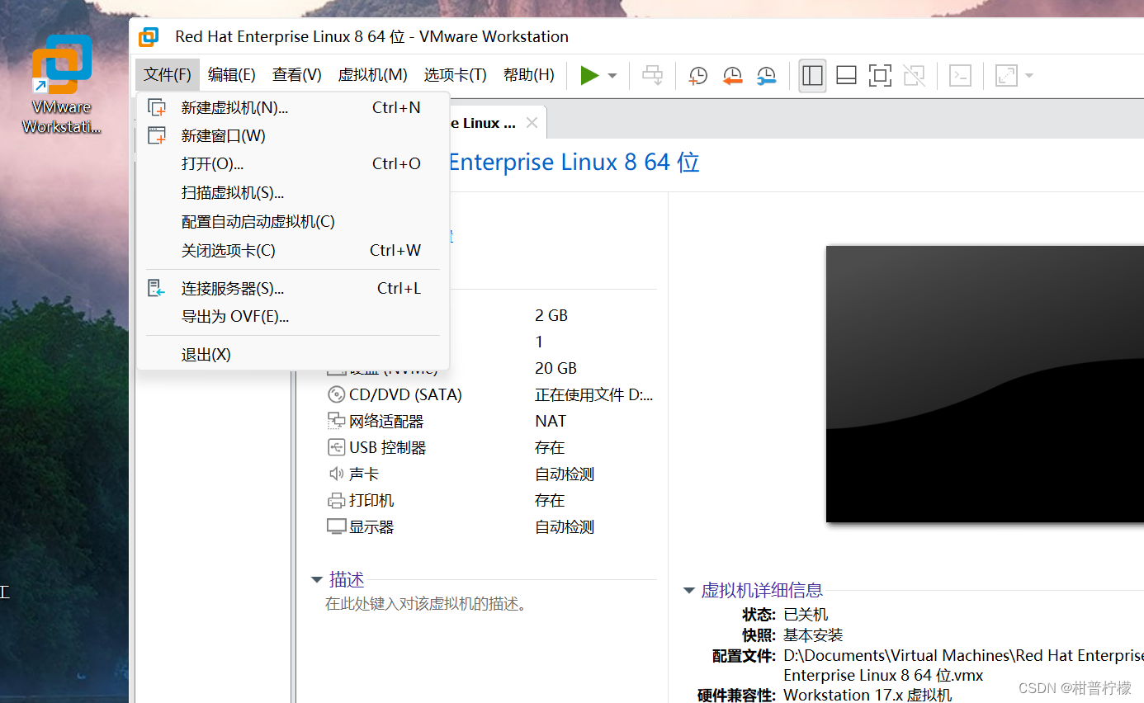Close the Red Hat Enterprise Linux tab
1144x703 pixels.
click(x=532, y=123)
